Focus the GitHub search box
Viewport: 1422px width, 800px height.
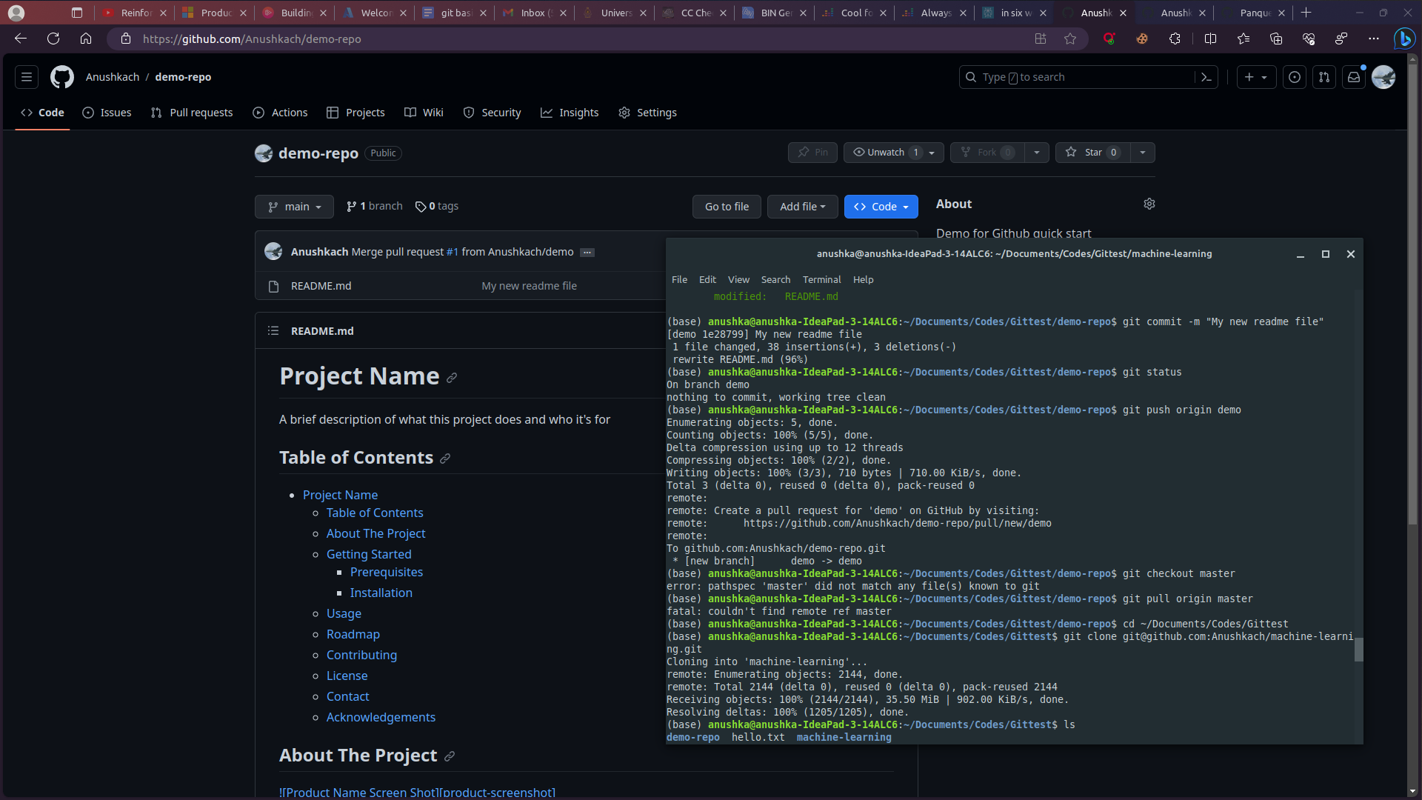coord(1089,77)
